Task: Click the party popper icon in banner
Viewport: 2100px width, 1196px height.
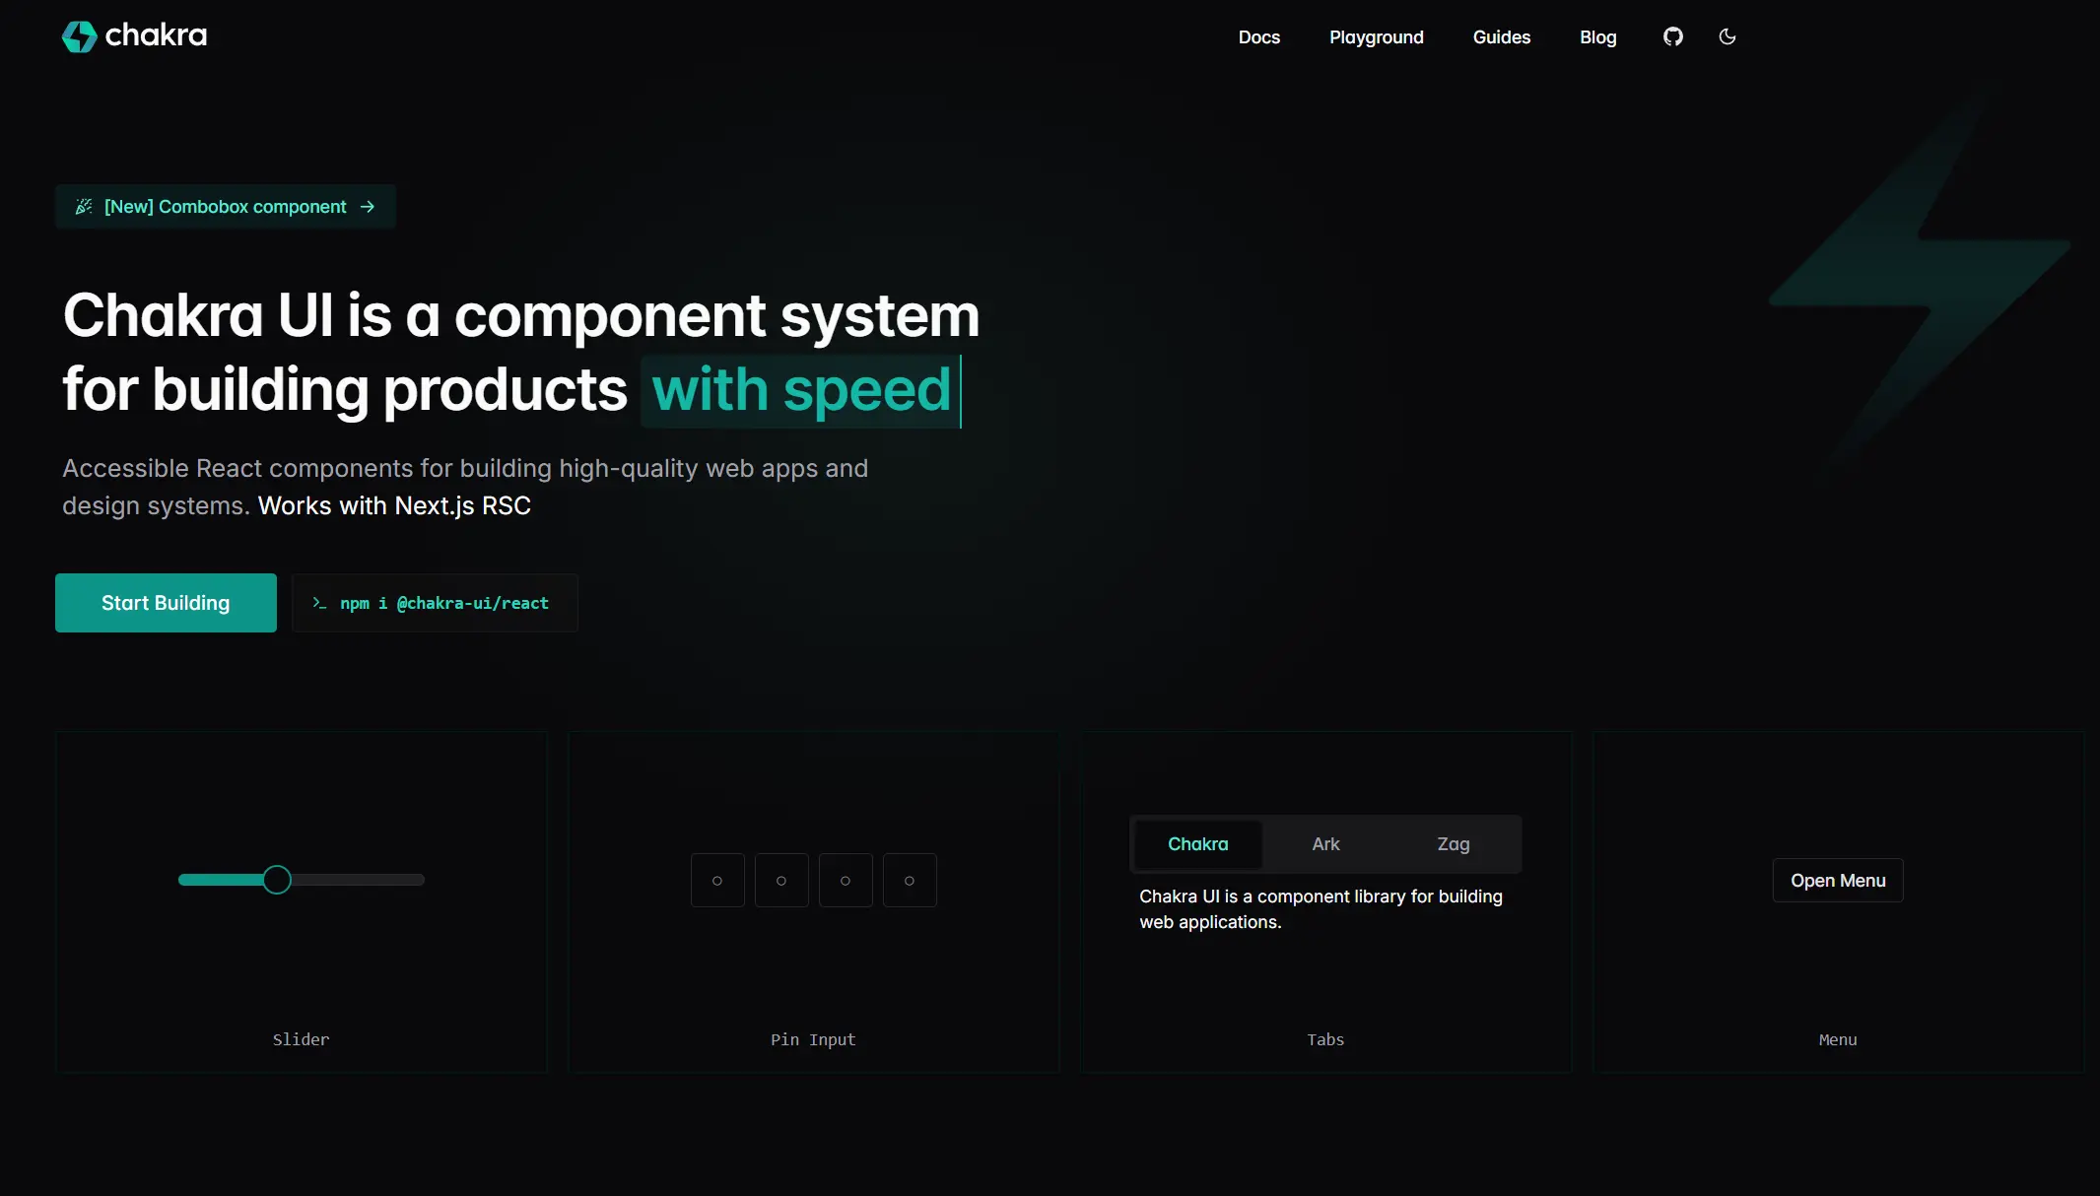Action: point(84,206)
